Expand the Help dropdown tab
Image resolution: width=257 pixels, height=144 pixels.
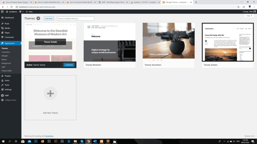click(x=249, y=16)
